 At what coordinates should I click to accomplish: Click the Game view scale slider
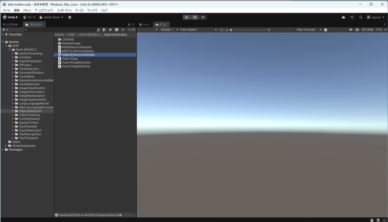(x=246, y=30)
